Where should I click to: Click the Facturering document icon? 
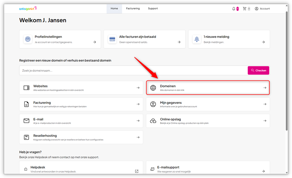pyautogui.click(x=26, y=104)
